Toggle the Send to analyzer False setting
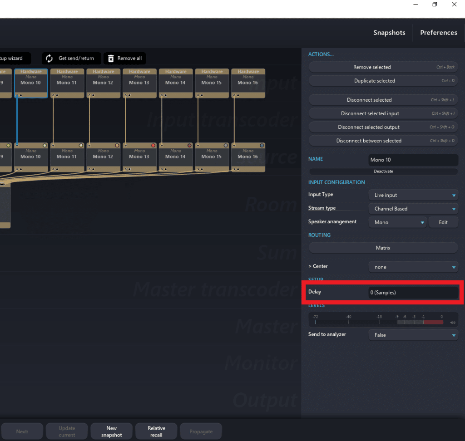 pos(413,335)
